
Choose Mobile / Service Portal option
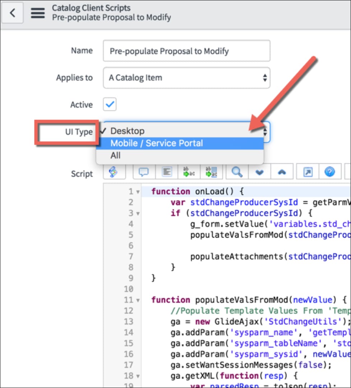(x=180, y=143)
